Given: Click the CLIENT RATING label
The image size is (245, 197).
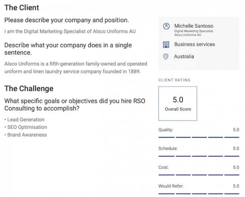Looking at the screenshot, I should coord(174,80).
